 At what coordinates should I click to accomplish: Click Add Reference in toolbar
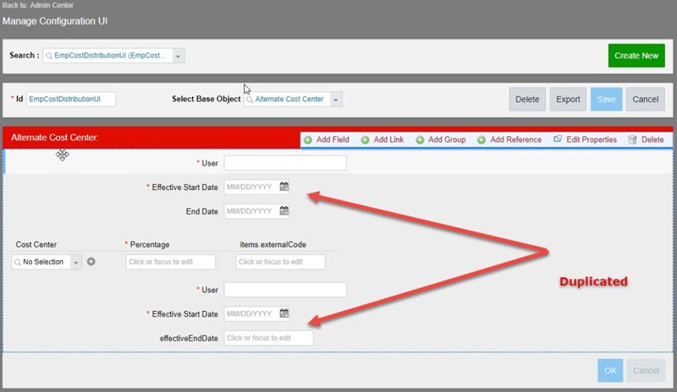coord(509,139)
